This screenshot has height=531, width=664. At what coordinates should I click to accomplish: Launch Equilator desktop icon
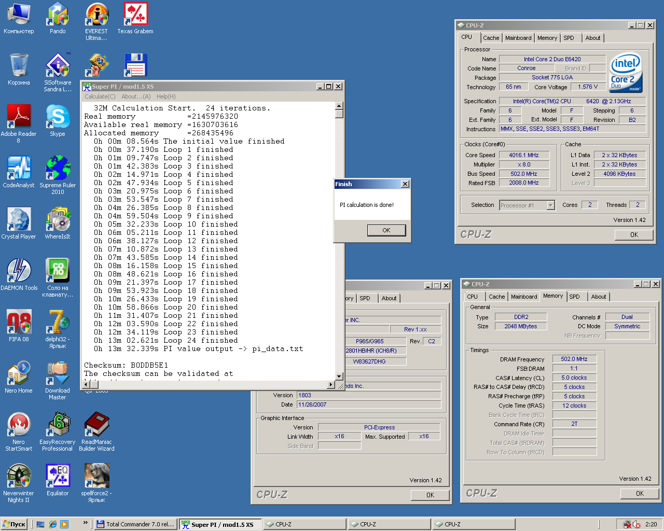point(58,480)
